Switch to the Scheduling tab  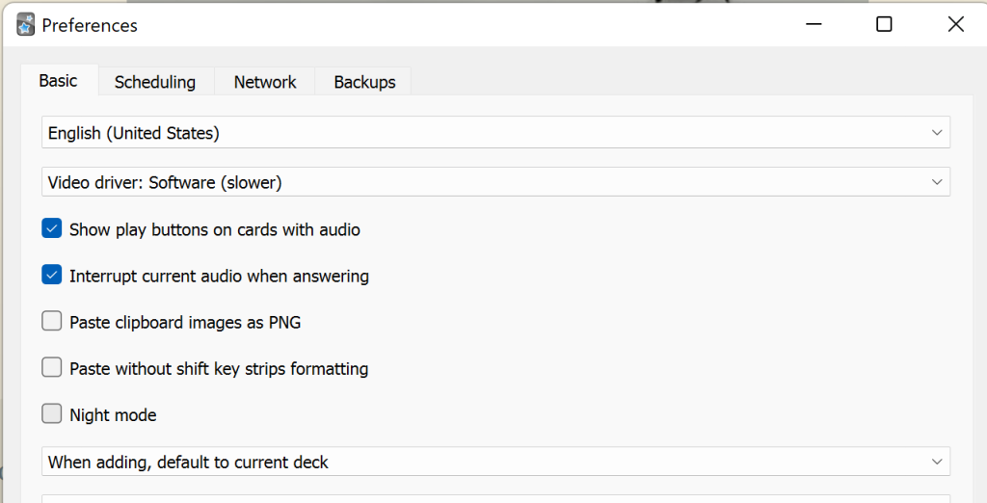point(154,82)
